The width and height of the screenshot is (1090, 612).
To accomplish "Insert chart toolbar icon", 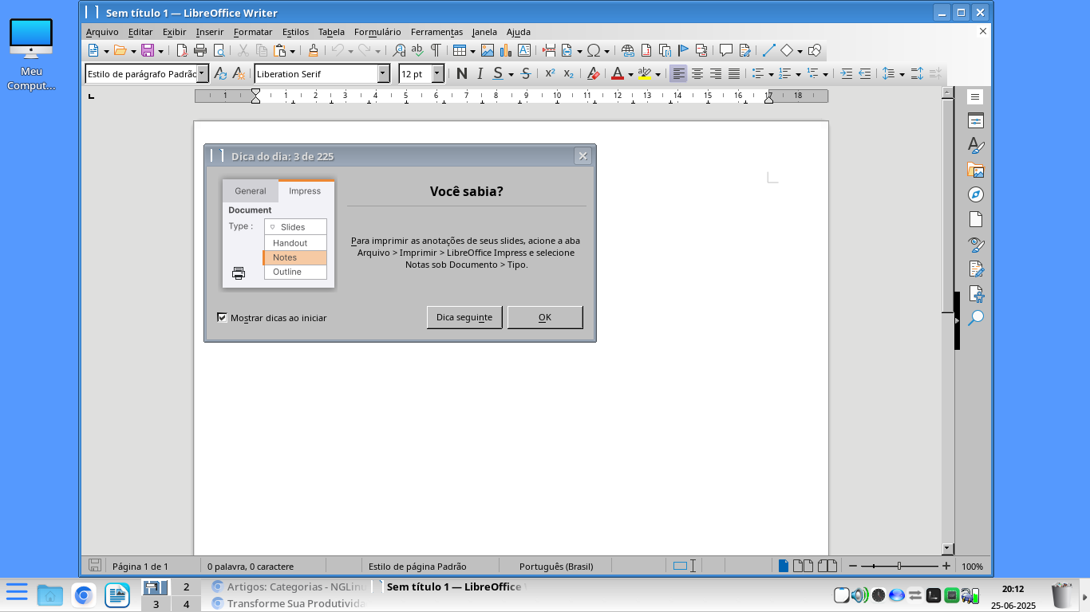I will 505,50.
